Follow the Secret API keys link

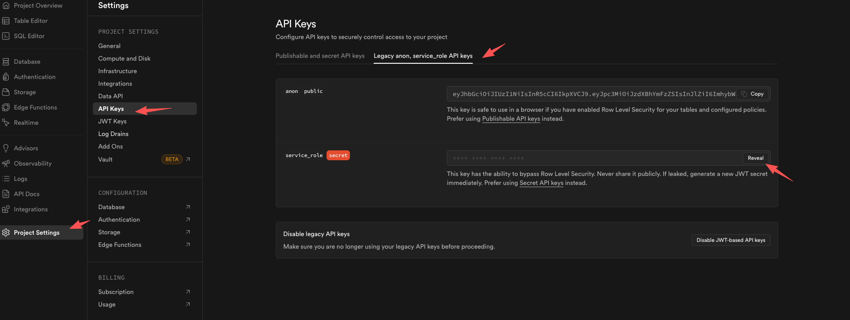pos(541,183)
